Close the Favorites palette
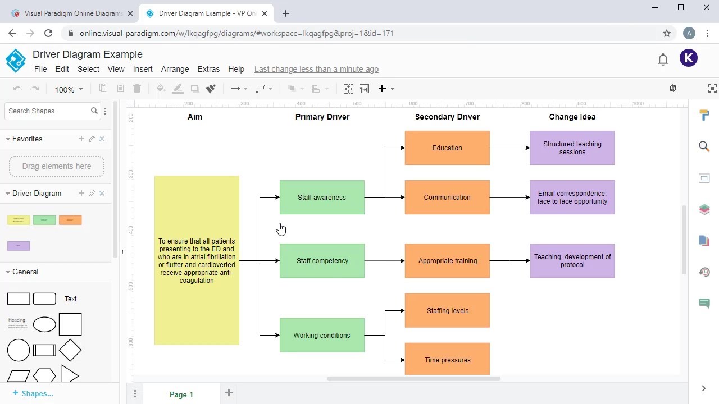This screenshot has width=719, height=404. click(102, 139)
